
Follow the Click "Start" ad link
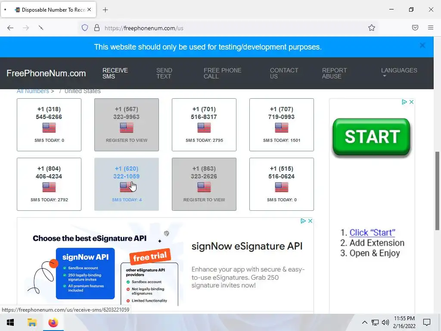[x=372, y=233]
